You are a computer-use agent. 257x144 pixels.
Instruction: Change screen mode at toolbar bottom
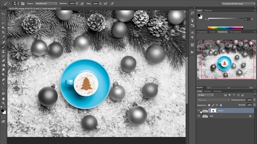3,122
